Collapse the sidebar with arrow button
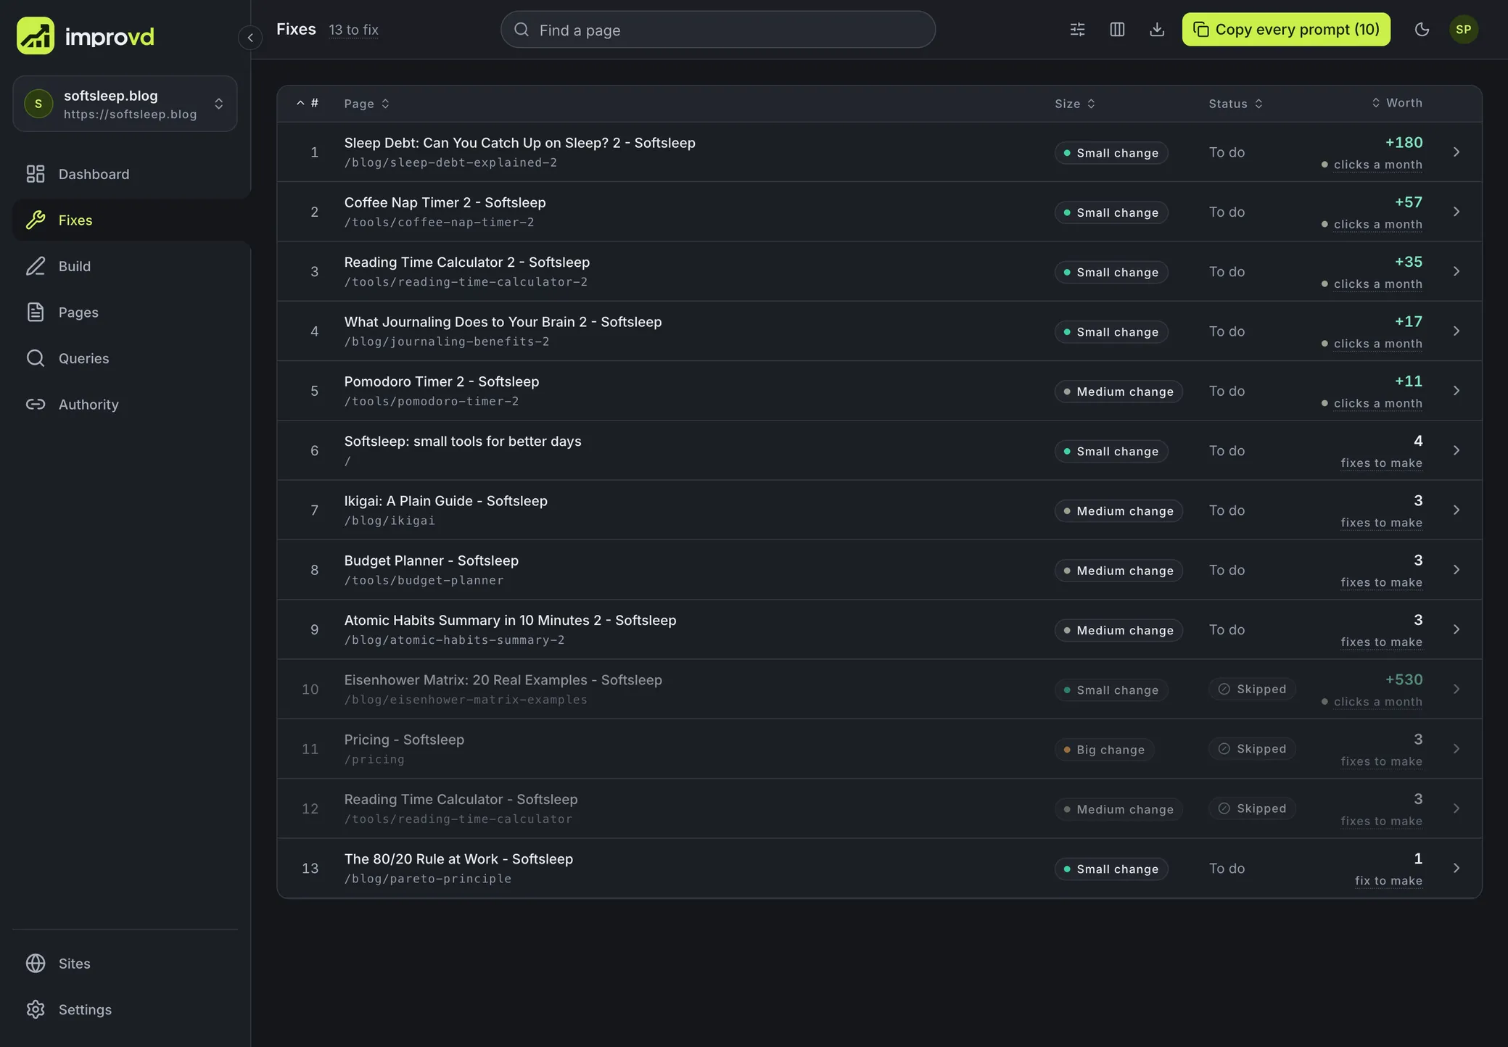The width and height of the screenshot is (1508, 1047). tap(250, 37)
